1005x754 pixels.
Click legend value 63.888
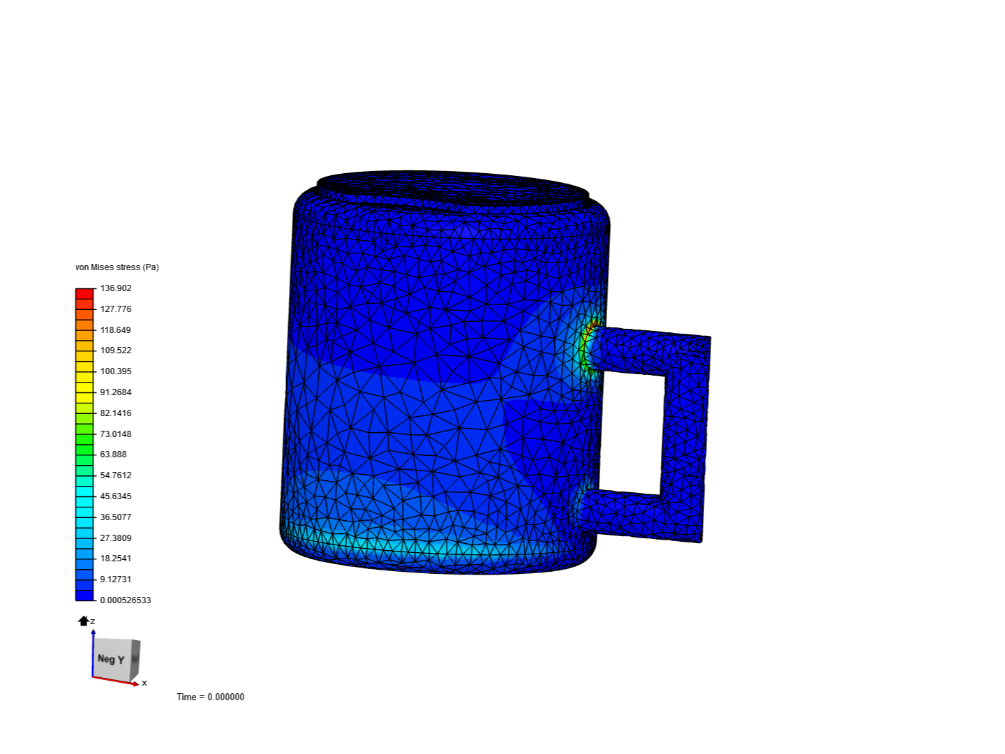(114, 454)
